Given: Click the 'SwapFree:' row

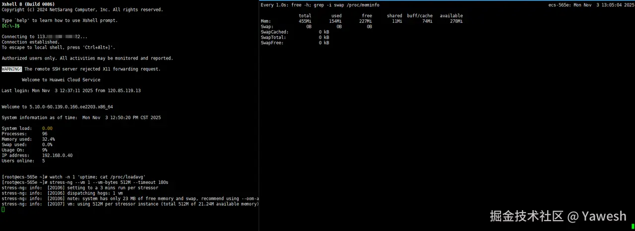Looking at the screenshot, I should coord(295,43).
